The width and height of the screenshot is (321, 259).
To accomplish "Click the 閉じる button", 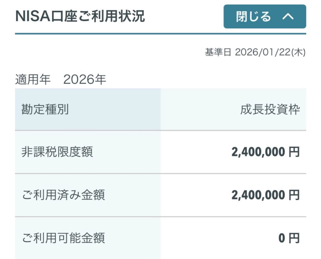I will point(254,17).
